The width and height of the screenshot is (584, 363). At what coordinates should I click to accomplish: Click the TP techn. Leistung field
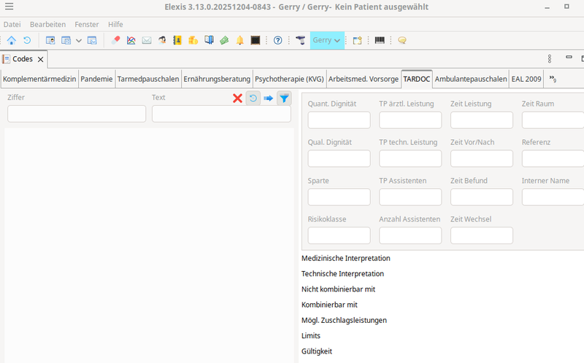click(410, 158)
